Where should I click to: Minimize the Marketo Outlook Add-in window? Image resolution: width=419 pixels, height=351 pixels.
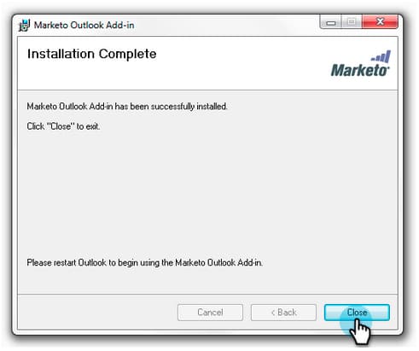coord(330,22)
